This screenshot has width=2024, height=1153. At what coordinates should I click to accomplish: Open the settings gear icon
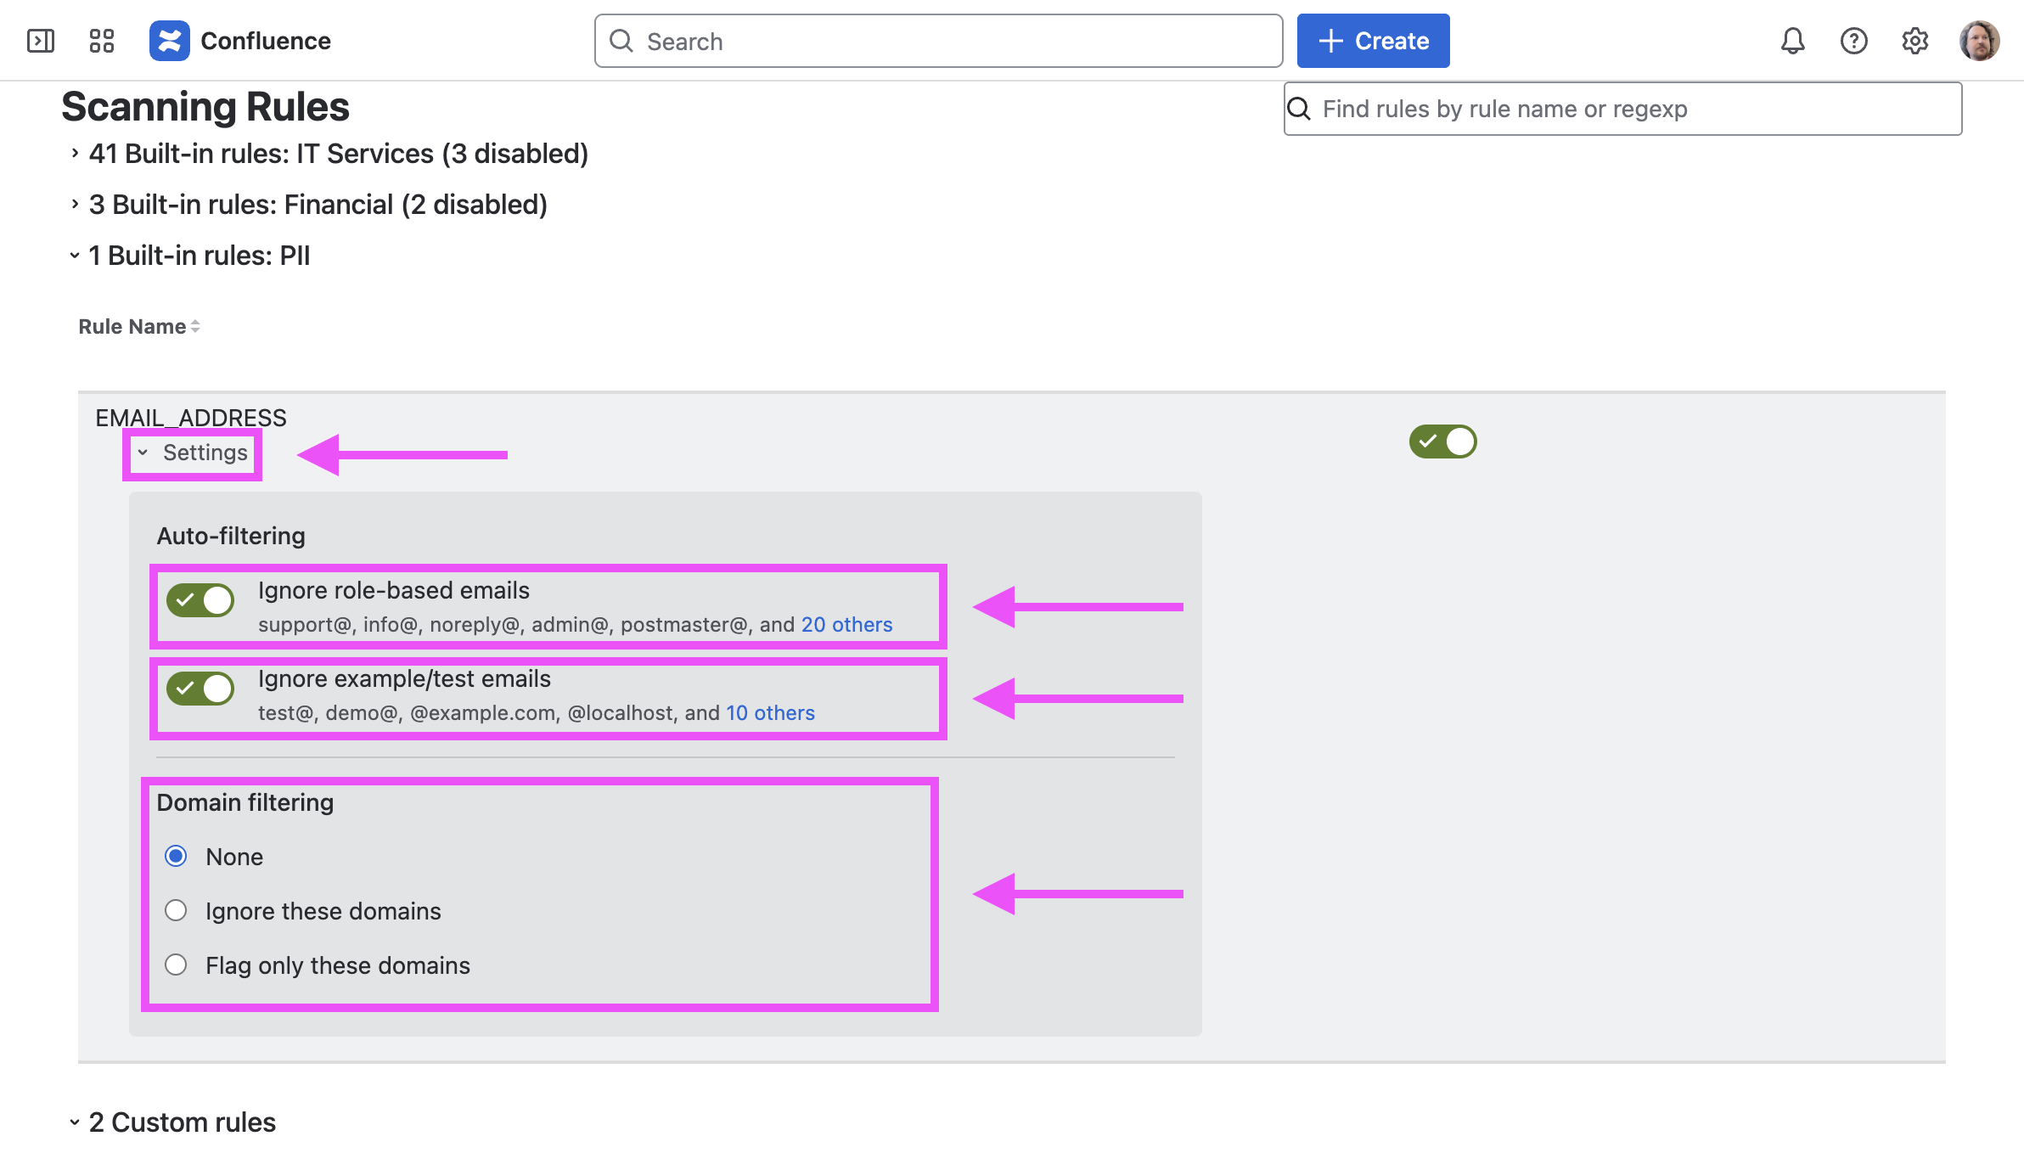(1914, 41)
